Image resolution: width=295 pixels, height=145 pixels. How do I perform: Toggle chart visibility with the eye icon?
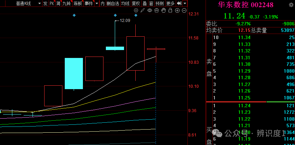[x=150, y=10]
